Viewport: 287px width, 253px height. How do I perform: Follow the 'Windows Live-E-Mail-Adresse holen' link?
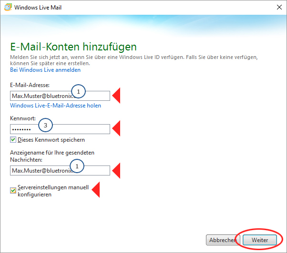55,106
